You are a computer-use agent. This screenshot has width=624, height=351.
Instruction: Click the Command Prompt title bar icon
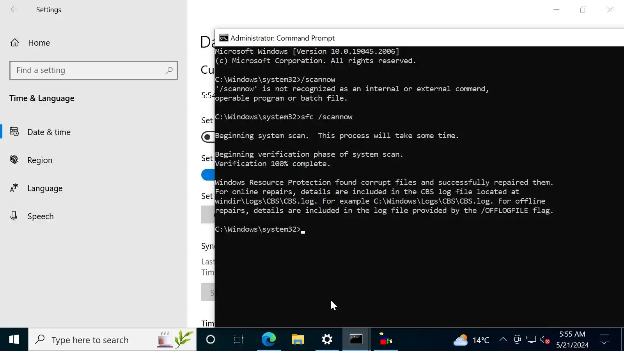[x=223, y=38]
